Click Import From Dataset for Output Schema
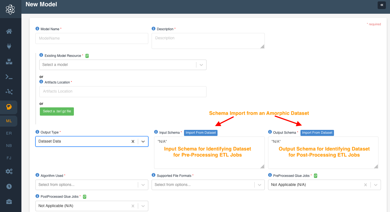390x212 pixels. pos(317,133)
